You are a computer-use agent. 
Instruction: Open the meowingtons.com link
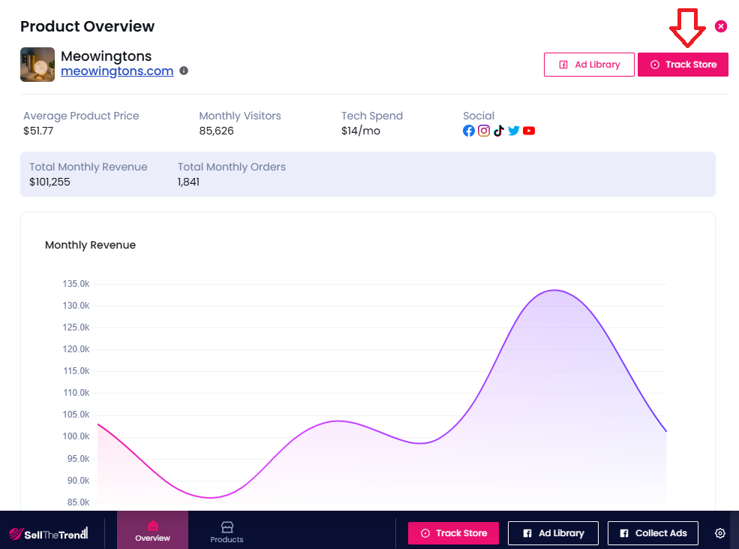(x=117, y=71)
